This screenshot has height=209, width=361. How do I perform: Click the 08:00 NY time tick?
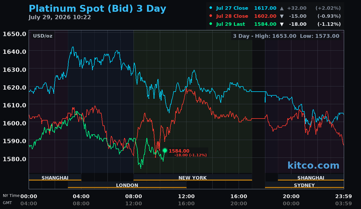click(x=134, y=196)
